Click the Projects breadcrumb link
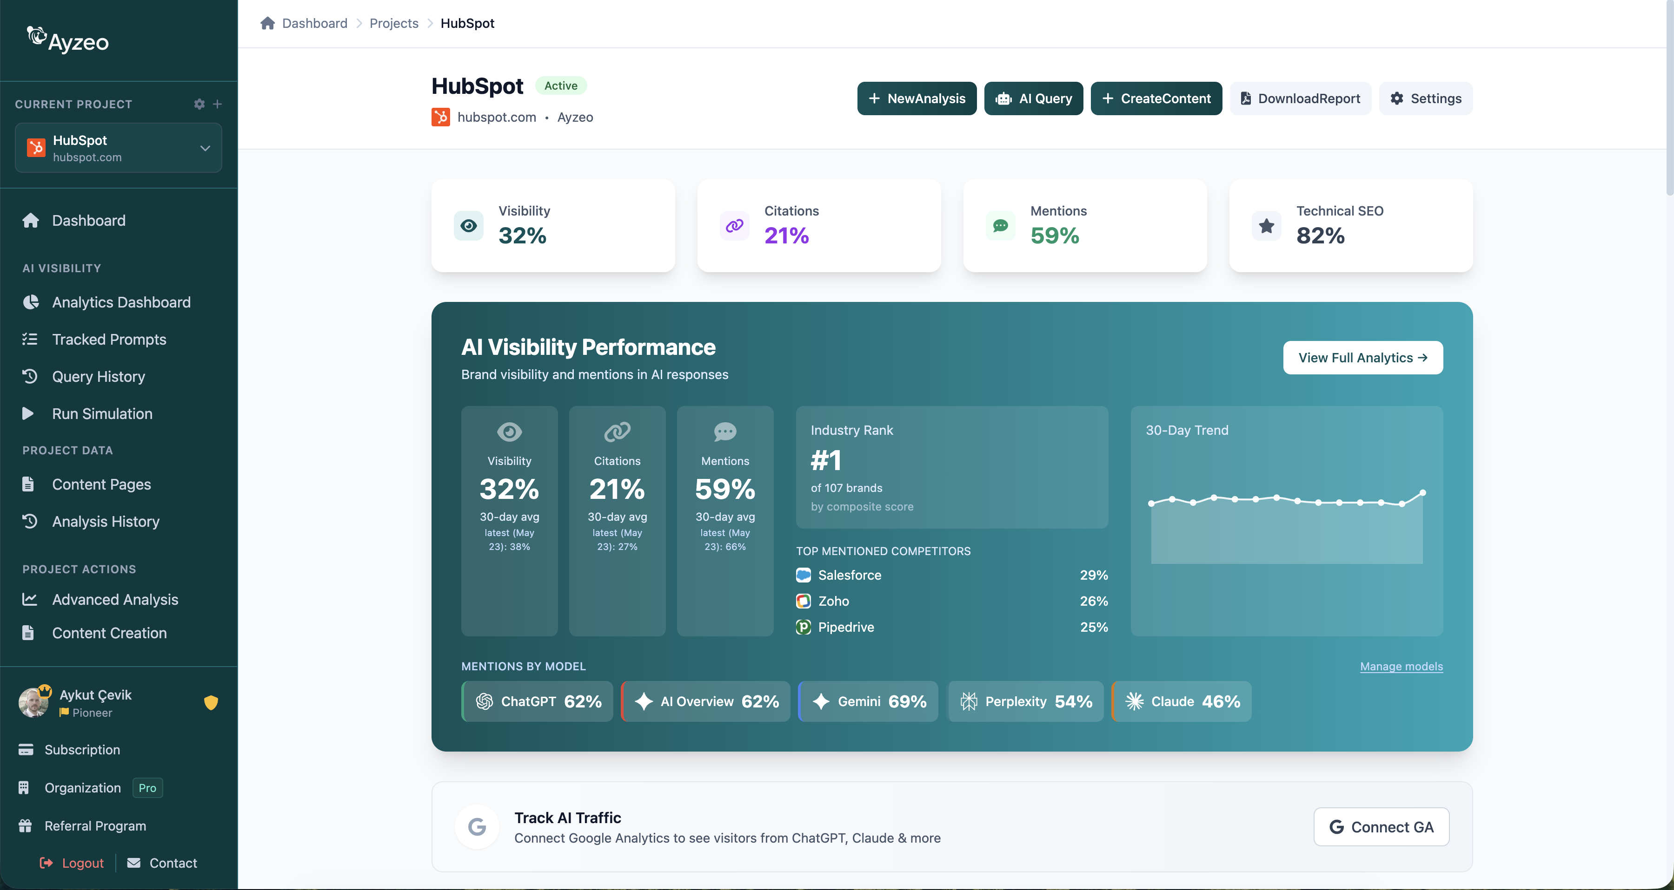1674x890 pixels. pos(394,23)
